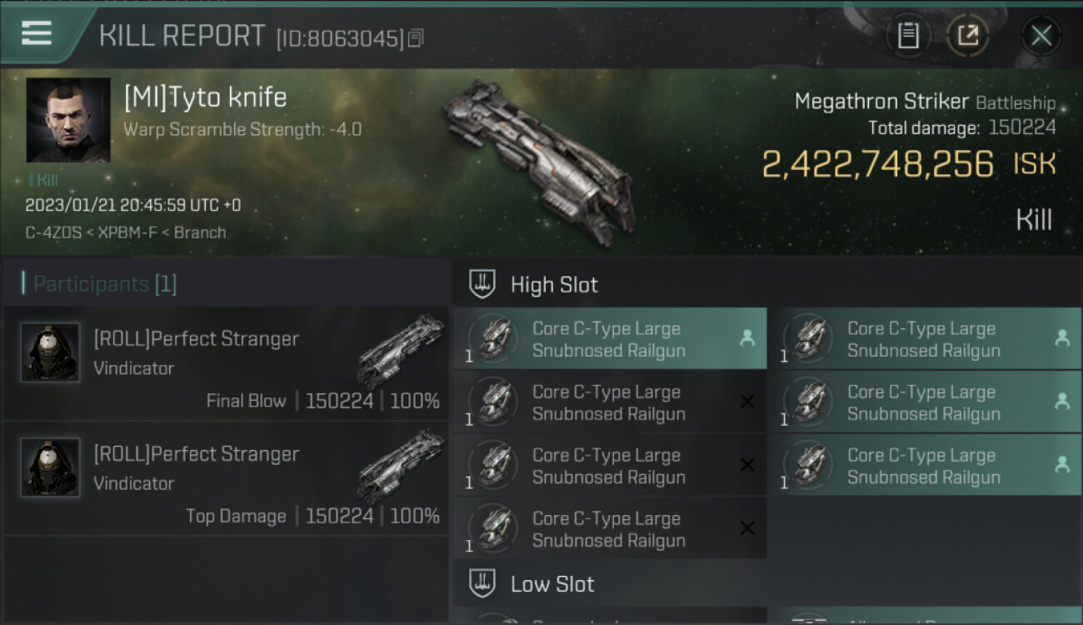Select the first highlighted Snubnosed Railgun entry
This screenshot has width=1083, height=625.
click(610, 339)
